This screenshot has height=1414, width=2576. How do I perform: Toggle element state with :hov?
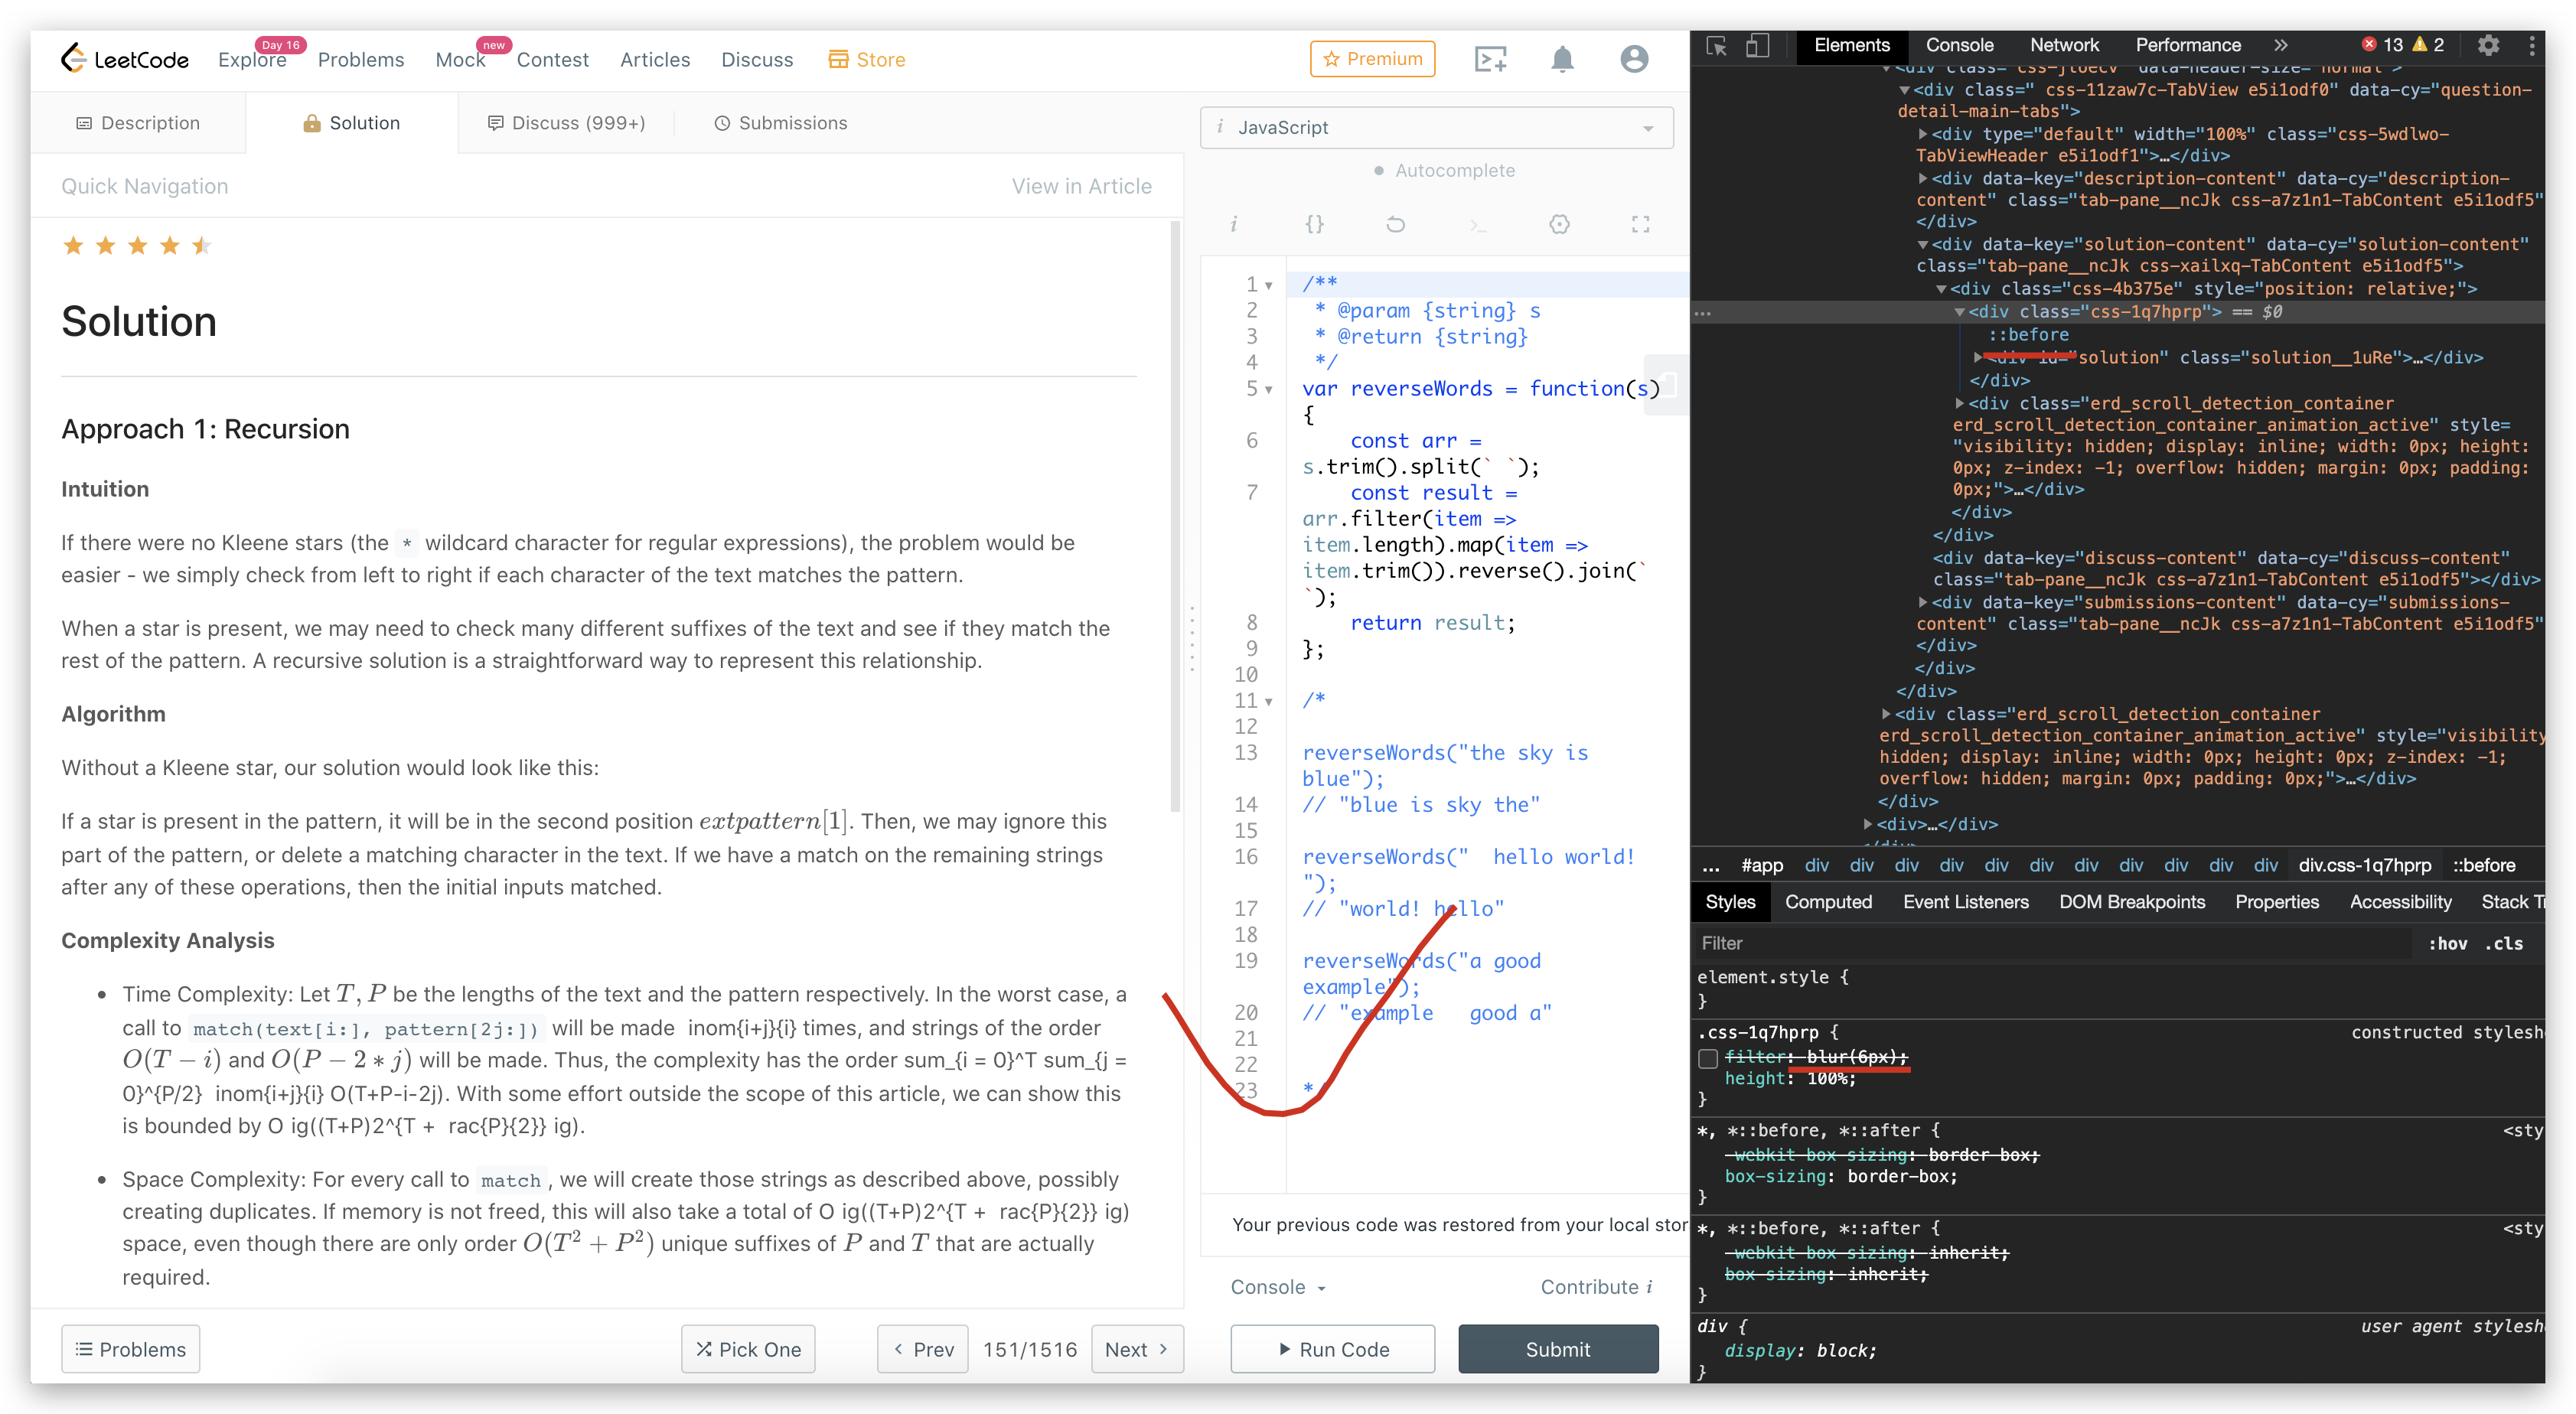coord(2447,943)
